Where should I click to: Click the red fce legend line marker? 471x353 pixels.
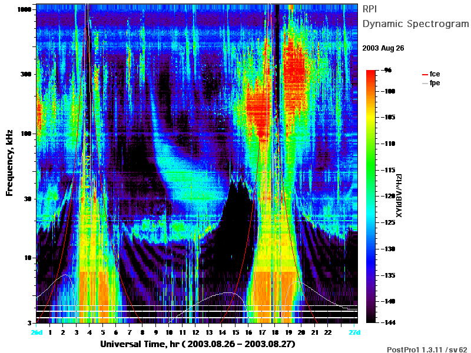424,75
